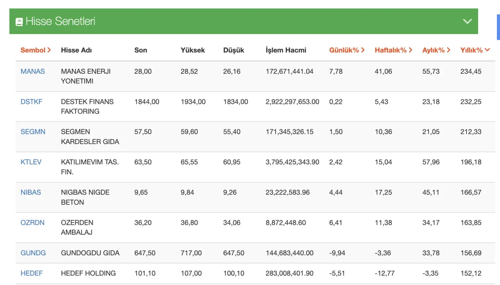Open the OZRDN stock link
The image size is (500, 285).
pyautogui.click(x=32, y=223)
